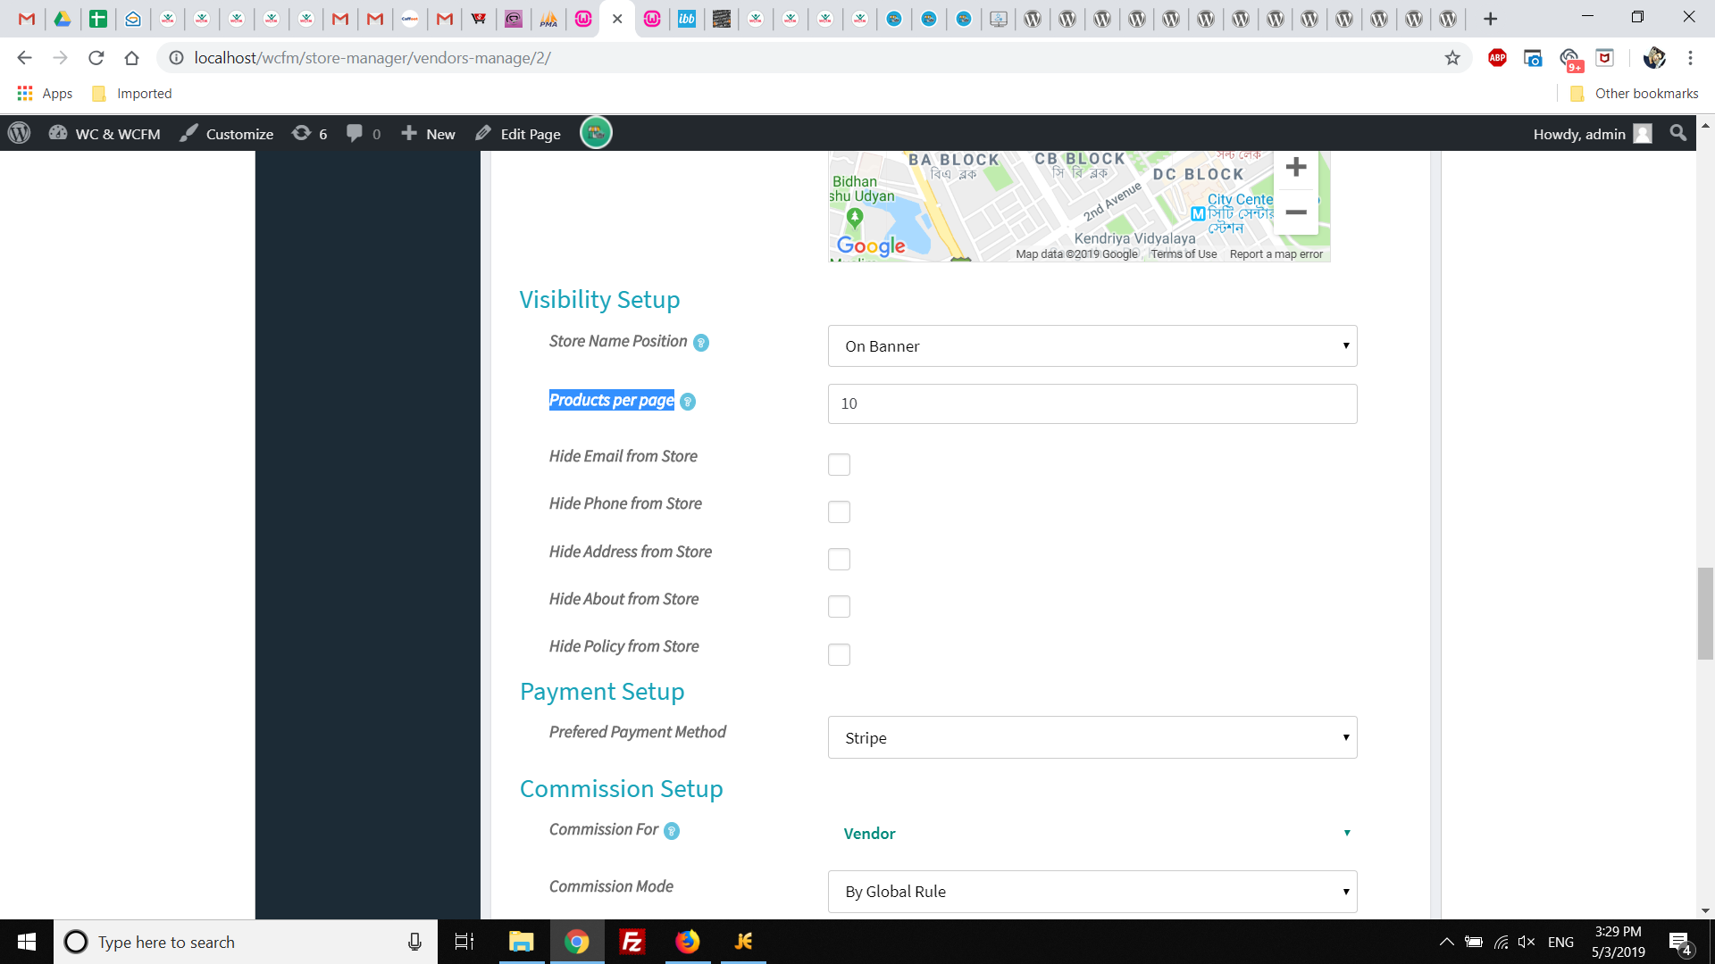
Task: Open Store Name Position dropdown
Action: (x=1092, y=346)
